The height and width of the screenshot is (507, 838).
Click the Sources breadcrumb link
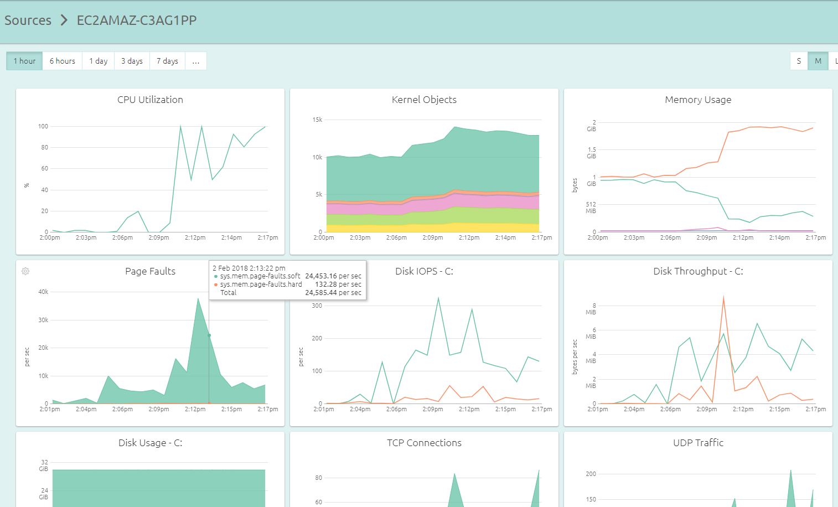pos(28,20)
